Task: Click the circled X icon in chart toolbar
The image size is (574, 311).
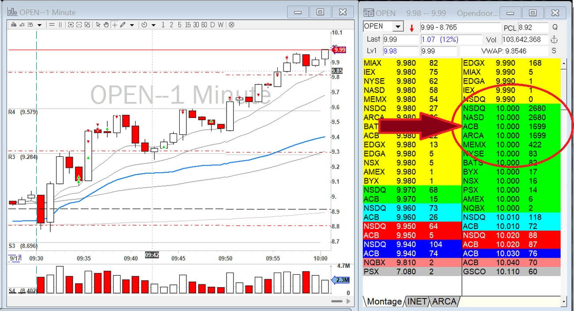Action: tap(231, 25)
